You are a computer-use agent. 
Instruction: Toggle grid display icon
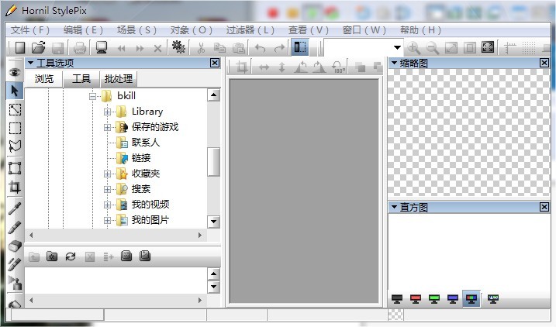coord(529,48)
